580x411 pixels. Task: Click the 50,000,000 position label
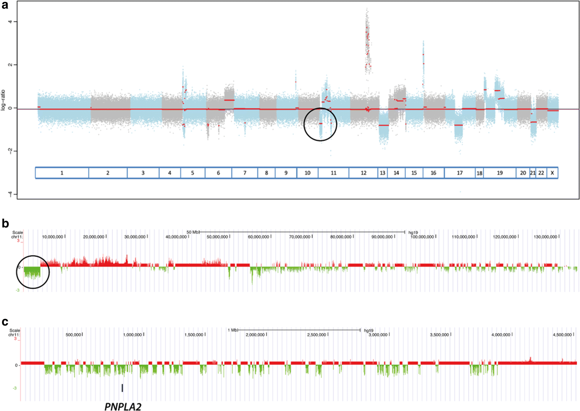(x=217, y=237)
